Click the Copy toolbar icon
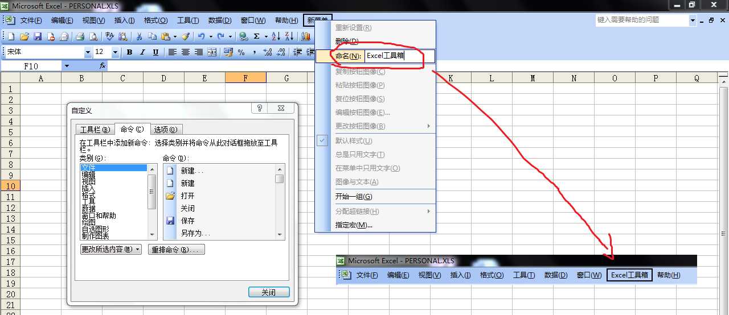 [x=152, y=36]
